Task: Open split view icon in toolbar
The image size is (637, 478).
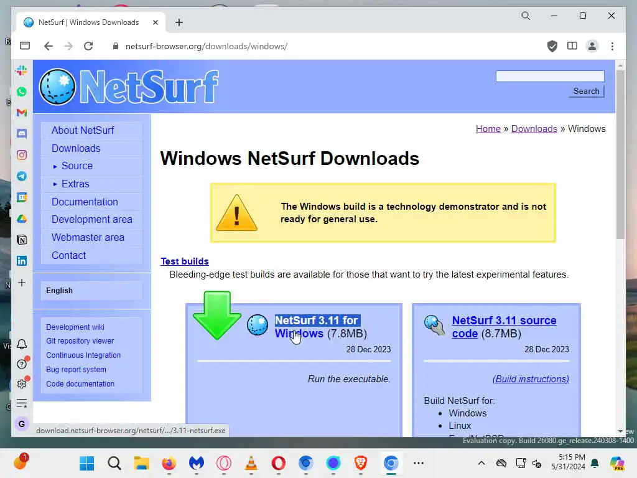Action: (572, 46)
